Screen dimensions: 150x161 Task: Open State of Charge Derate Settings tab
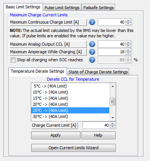98,72
